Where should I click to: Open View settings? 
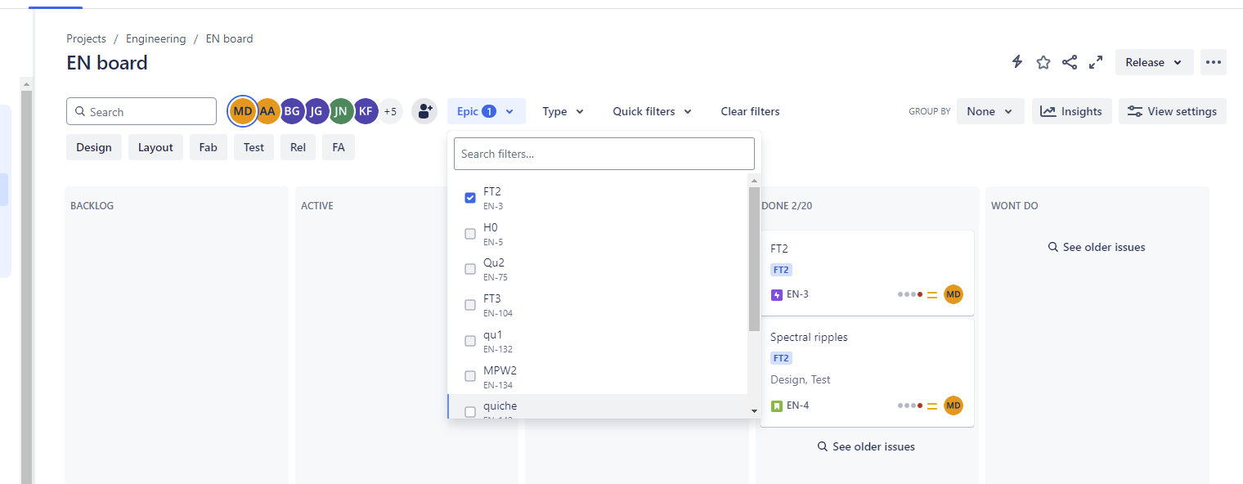click(x=1173, y=111)
